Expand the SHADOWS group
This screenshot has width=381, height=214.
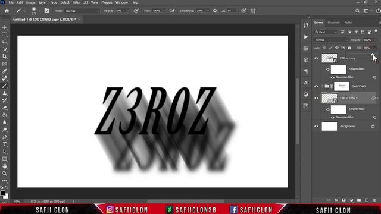pyautogui.click(x=323, y=86)
